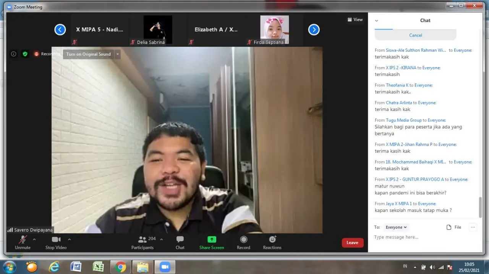Open File Explorer taskbar icon
The width and height of the screenshot is (489, 274).
click(142, 267)
